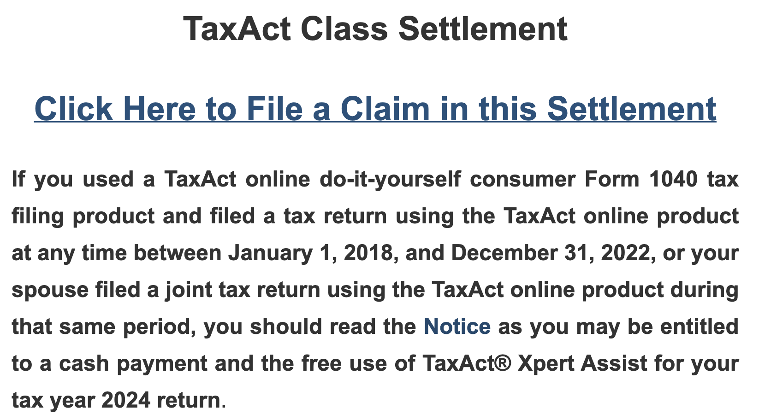
Task: Click the 'File a Claim in this Settlement' link
Action: tap(375, 109)
